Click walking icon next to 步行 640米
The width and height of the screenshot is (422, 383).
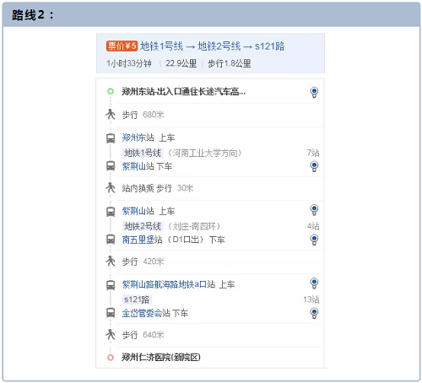click(111, 335)
